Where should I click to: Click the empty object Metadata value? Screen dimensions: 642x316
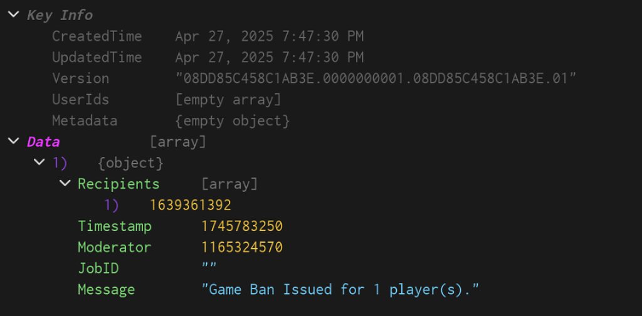tap(232, 120)
